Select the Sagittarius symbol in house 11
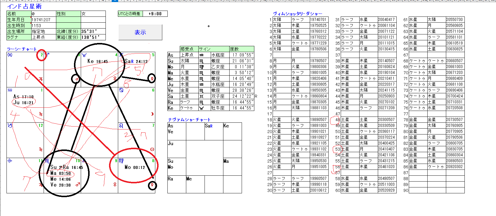The width and height of the screenshot is (496, 216). click(10, 161)
